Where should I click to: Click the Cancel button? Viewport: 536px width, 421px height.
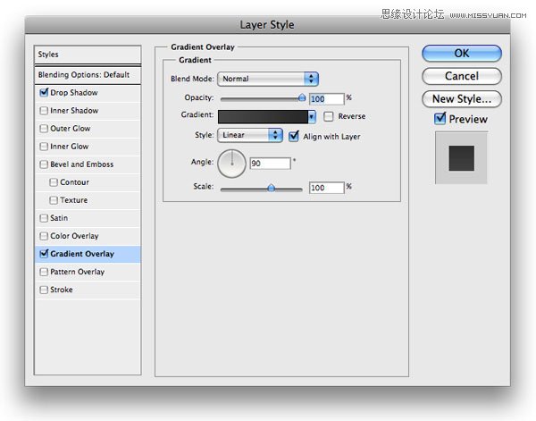462,76
